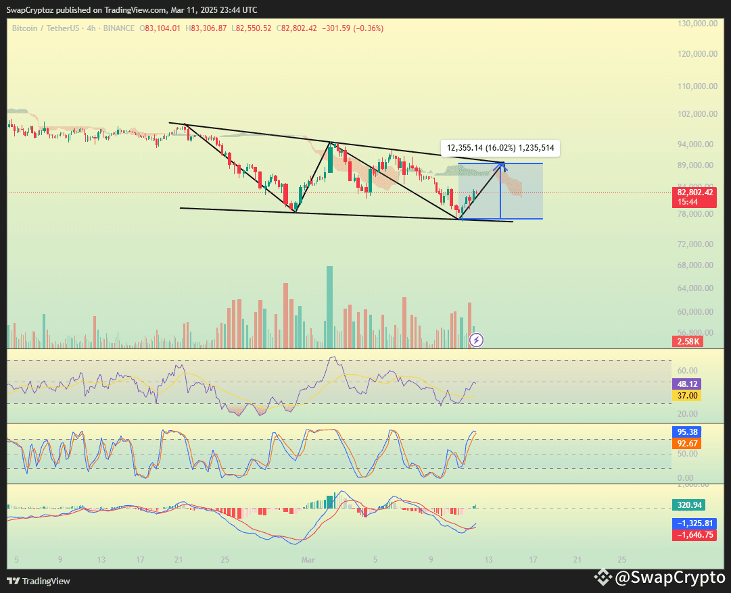The width and height of the screenshot is (731, 593).
Task: Toggle the yellow RSI moving average label 37.00
Action: [687, 396]
